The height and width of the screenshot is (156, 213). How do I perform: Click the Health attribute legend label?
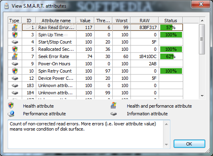(38, 106)
